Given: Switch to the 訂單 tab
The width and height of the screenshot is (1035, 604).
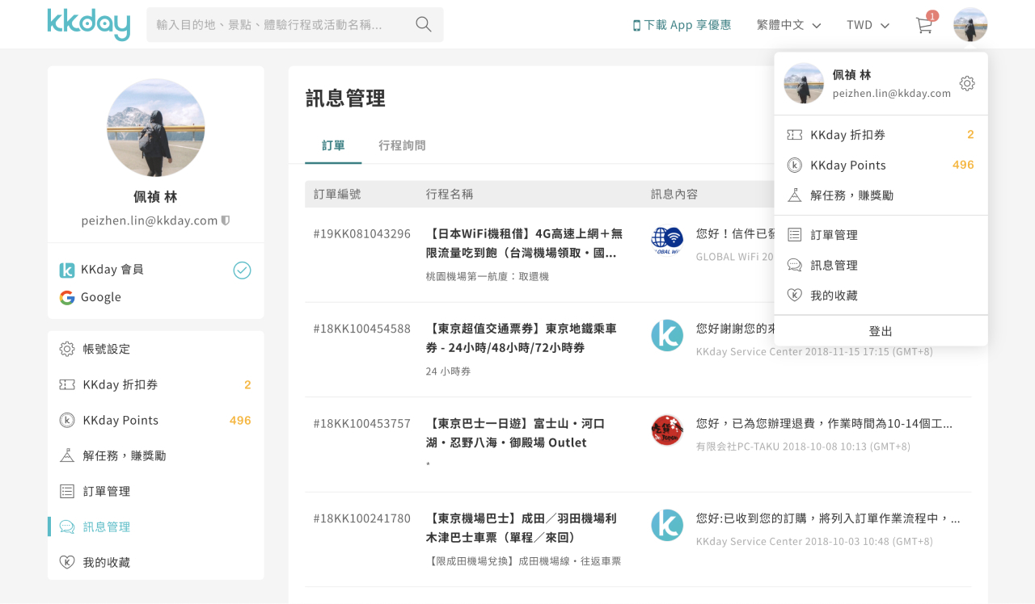Looking at the screenshot, I should [x=333, y=145].
